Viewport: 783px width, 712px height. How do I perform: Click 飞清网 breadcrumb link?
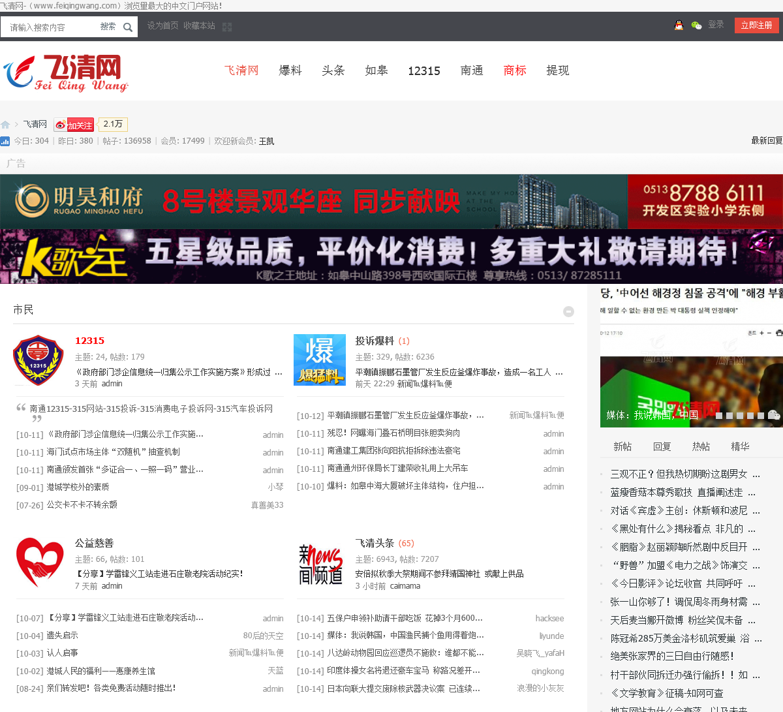[x=35, y=125]
